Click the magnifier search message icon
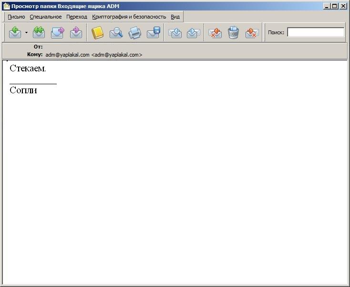 tap(116, 32)
